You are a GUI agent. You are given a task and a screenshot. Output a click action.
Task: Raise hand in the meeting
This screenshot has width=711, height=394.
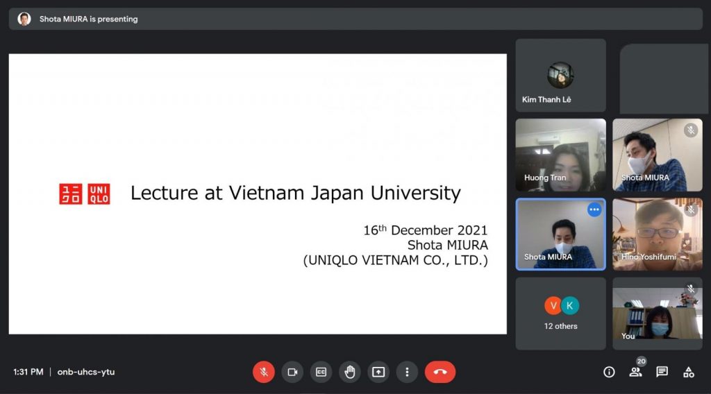coord(350,372)
